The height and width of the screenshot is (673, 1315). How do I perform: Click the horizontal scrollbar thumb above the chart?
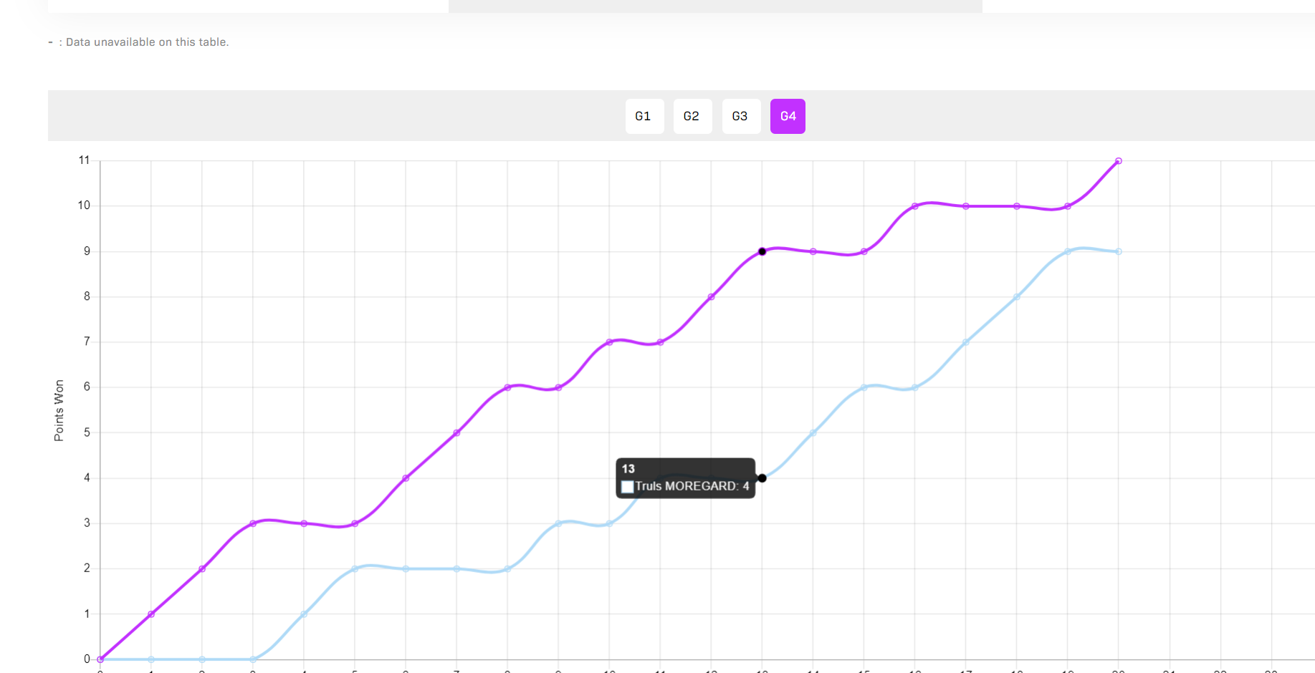point(714,6)
